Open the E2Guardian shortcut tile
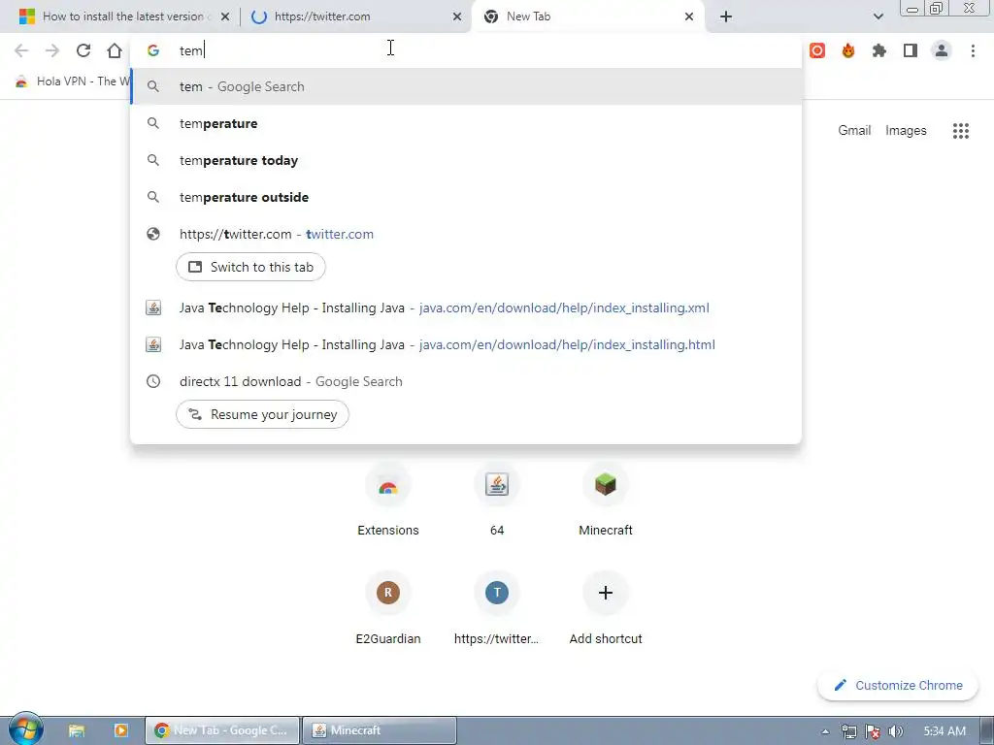This screenshot has width=994, height=745. coord(388,609)
